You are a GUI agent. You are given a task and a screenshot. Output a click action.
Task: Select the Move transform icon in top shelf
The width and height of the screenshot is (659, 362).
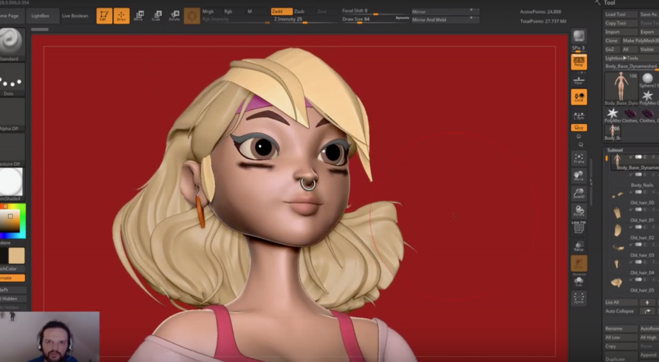[139, 16]
